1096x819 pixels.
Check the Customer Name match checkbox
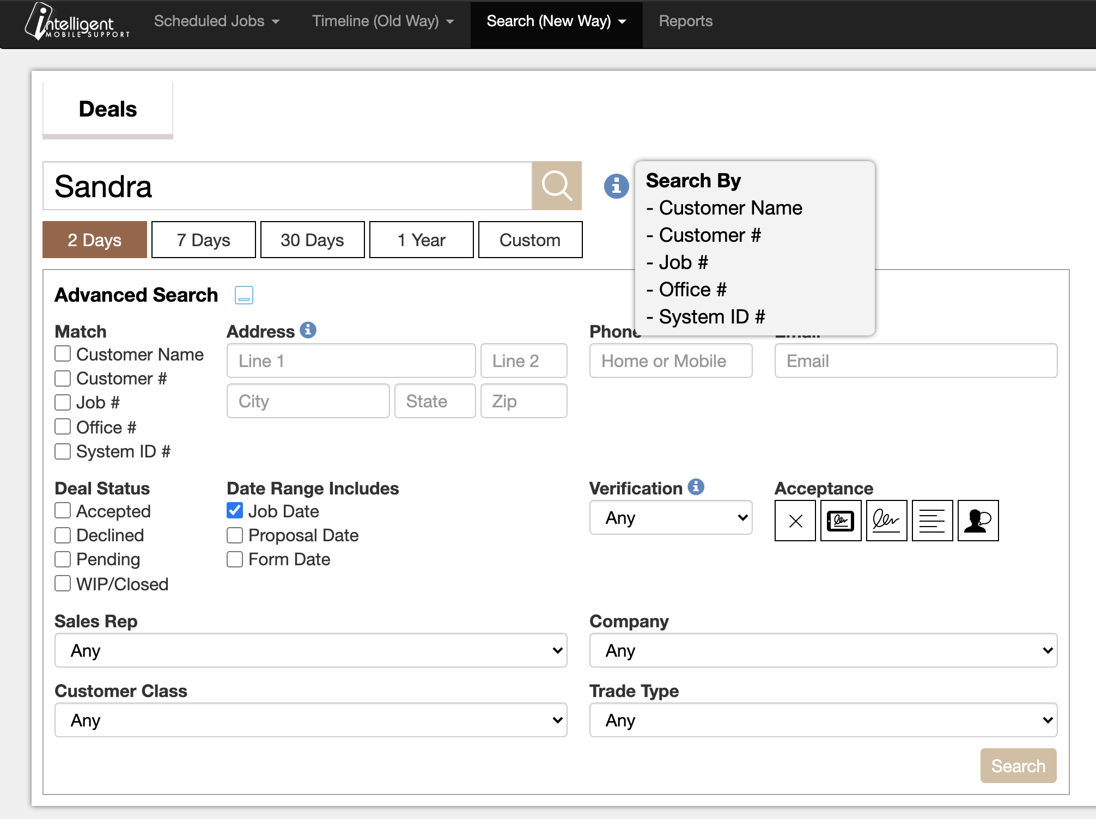(x=63, y=354)
